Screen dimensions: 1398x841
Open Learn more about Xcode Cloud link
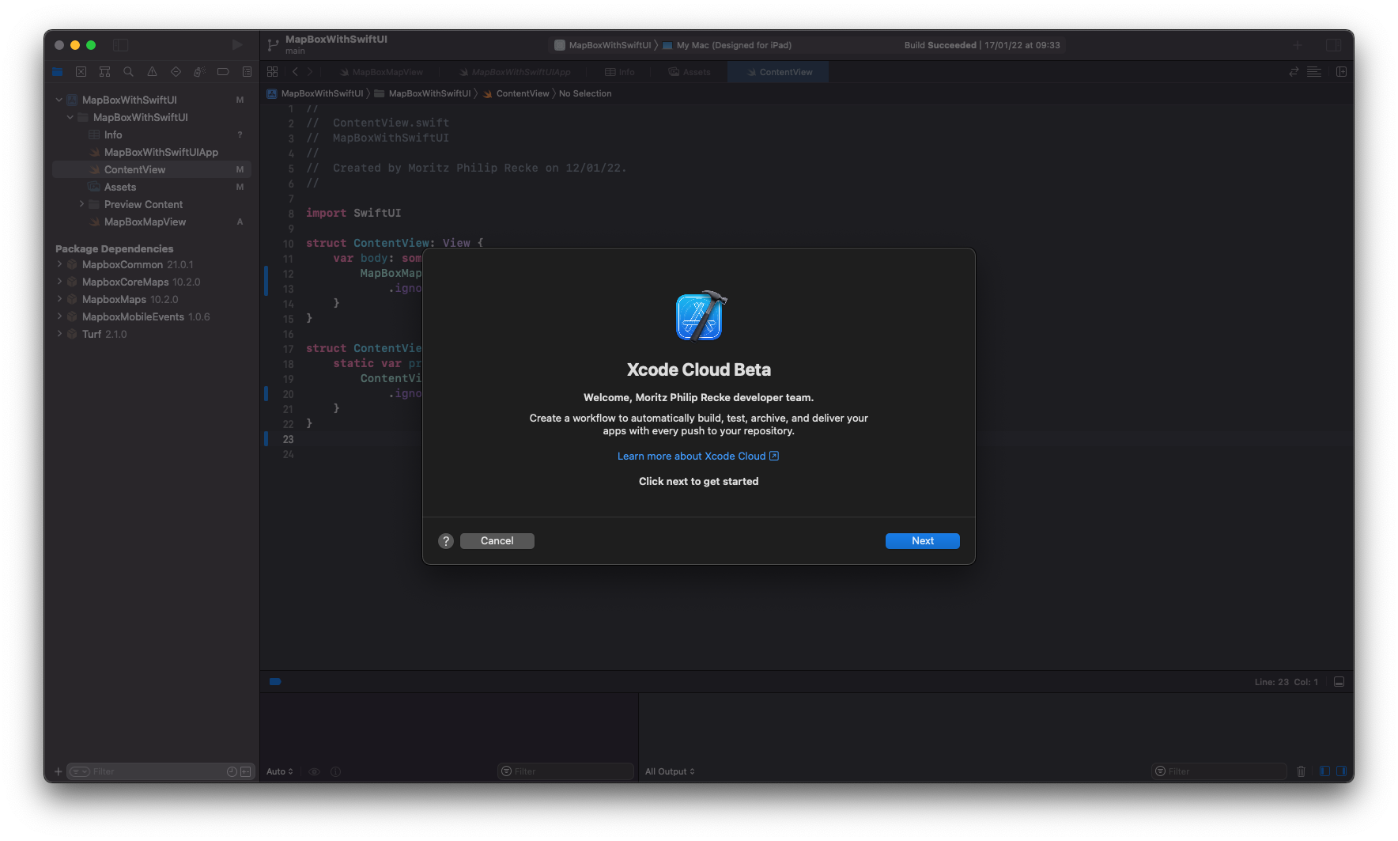(x=698, y=456)
